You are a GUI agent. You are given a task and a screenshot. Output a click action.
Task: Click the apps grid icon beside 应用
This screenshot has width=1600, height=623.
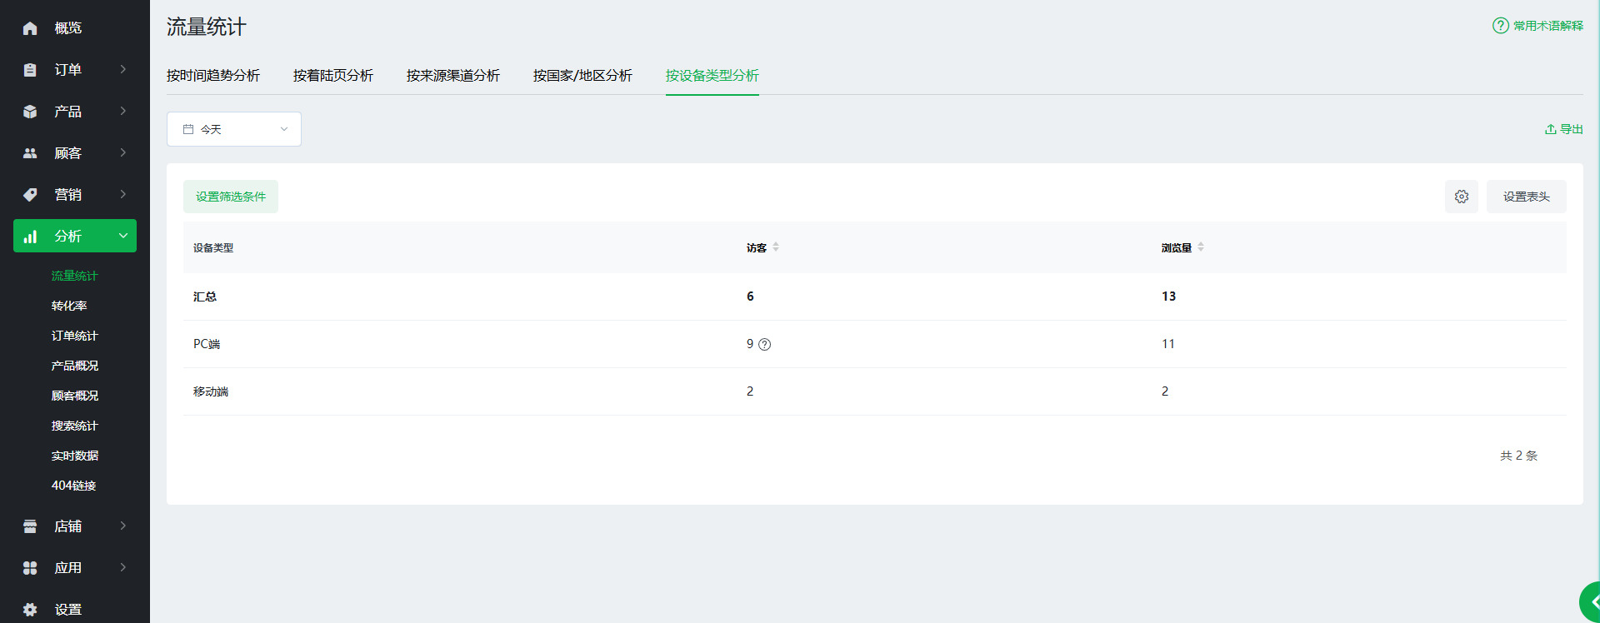tap(30, 568)
